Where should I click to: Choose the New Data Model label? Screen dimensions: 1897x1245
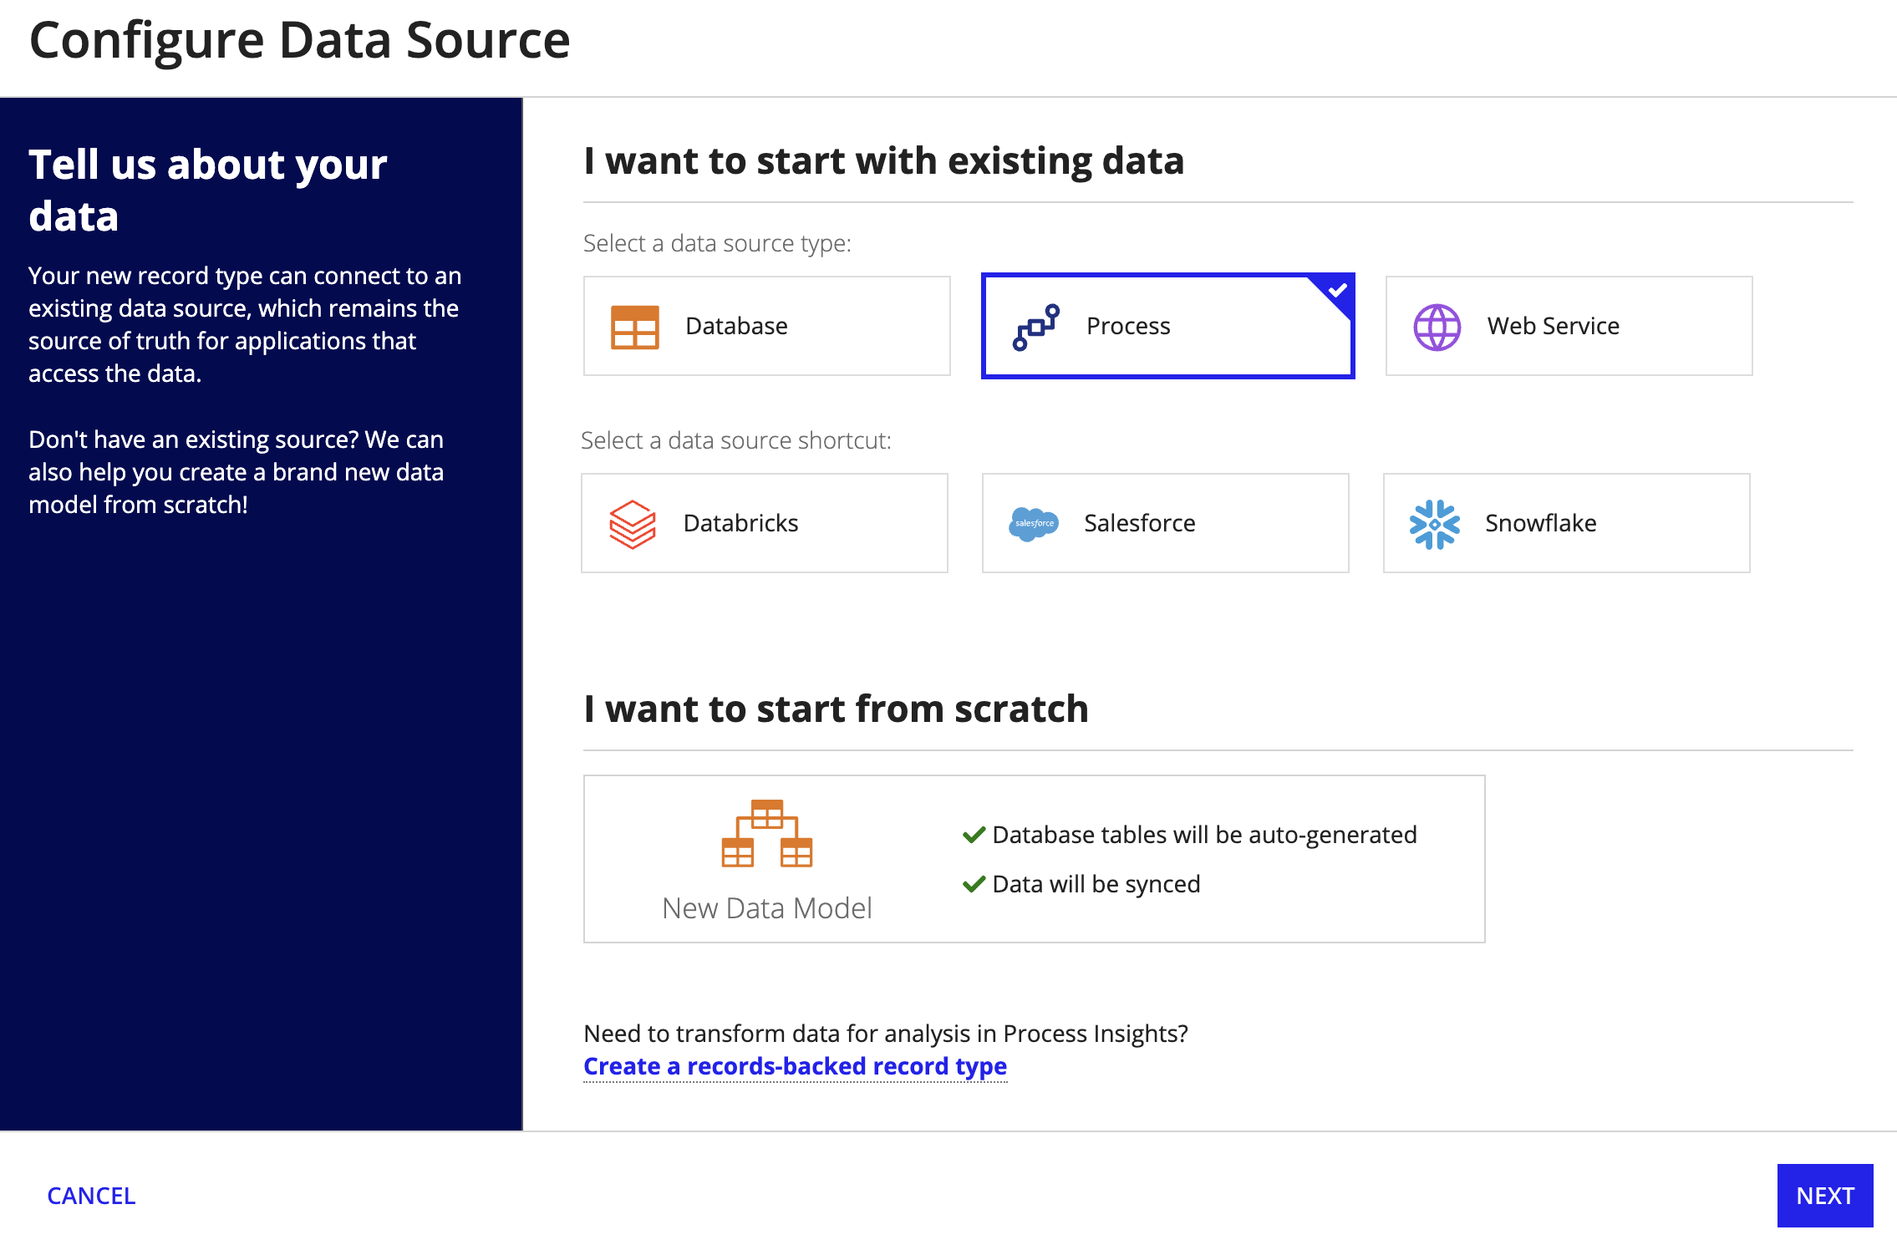point(766,908)
